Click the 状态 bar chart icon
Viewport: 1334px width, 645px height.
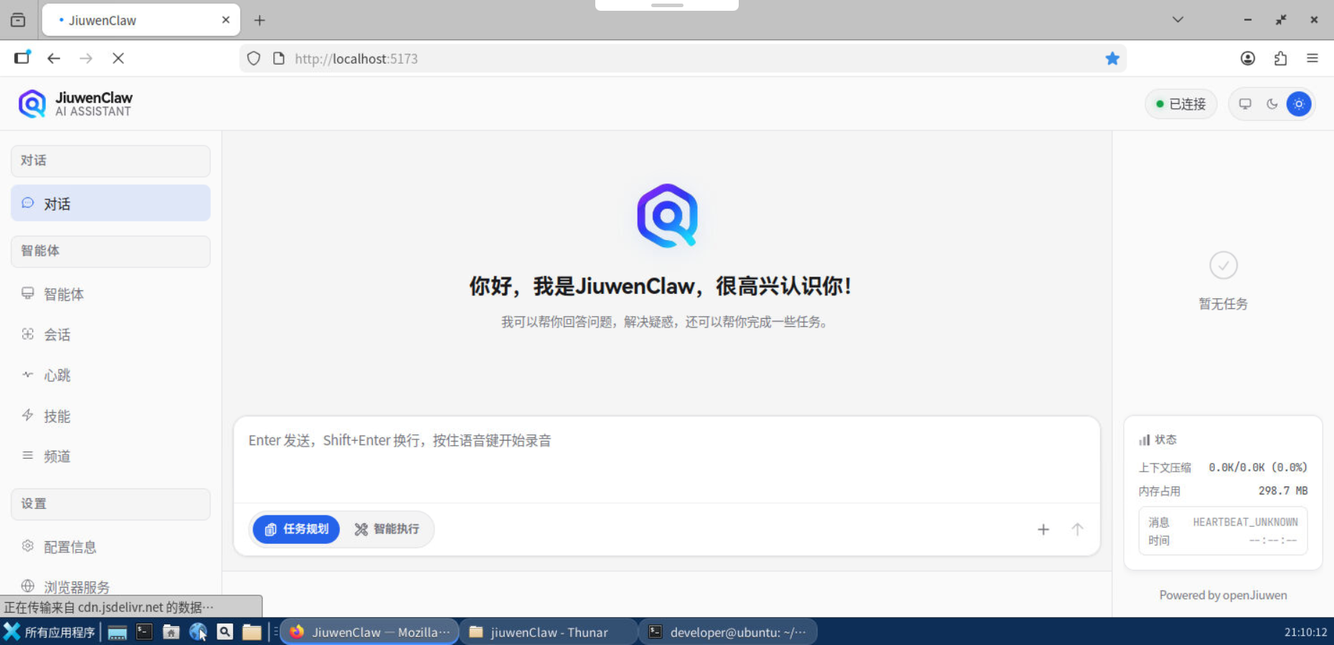pos(1144,440)
